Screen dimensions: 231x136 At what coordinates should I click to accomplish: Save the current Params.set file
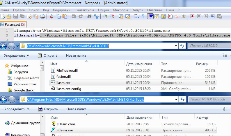[16, 16]
